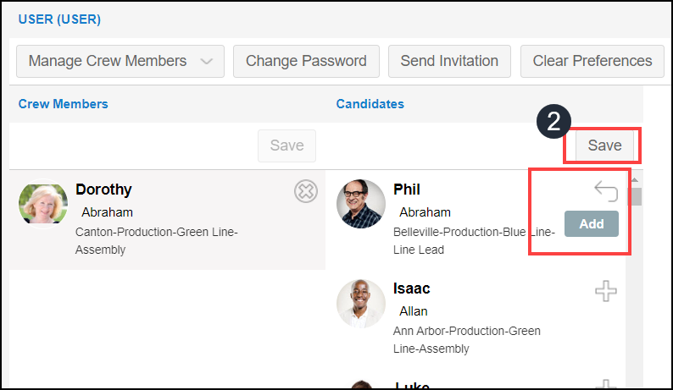This screenshot has width=673, height=390.
Task: Click the undo arrow beside Phil Abraham
Action: 605,191
